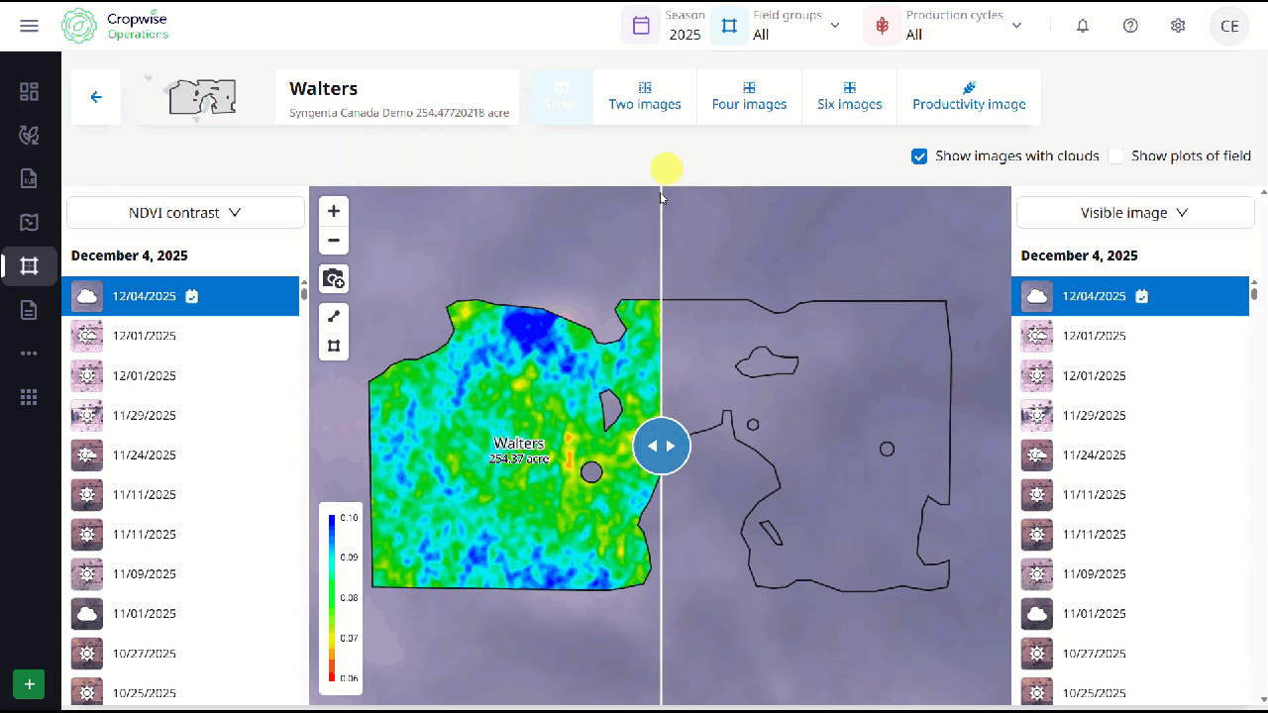
Task: Disable Show images with clouds
Action: pyautogui.click(x=919, y=155)
